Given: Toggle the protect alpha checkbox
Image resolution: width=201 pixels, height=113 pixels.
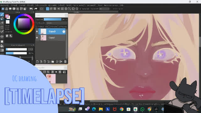Looking at the screenshot, I should (x=37, y=27).
